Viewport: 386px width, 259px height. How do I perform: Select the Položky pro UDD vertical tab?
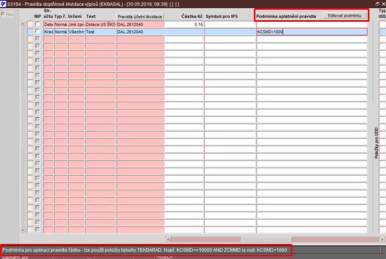[376, 143]
